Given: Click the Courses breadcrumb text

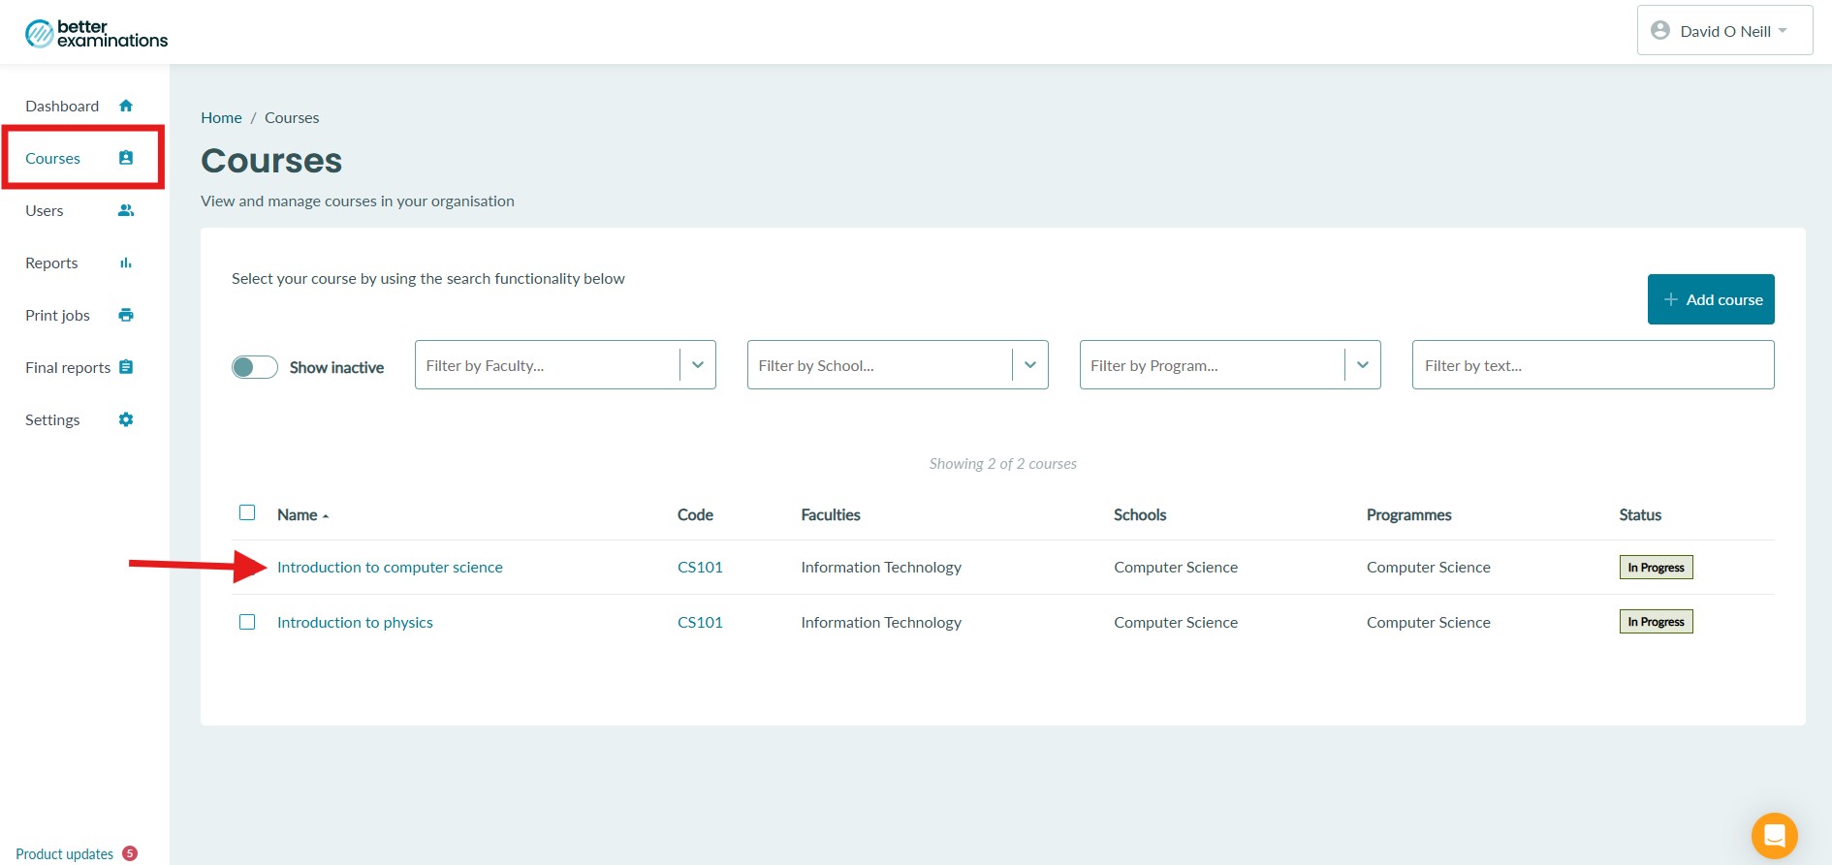Looking at the screenshot, I should 292,117.
